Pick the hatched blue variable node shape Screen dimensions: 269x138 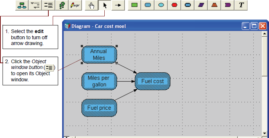click(148, 5)
